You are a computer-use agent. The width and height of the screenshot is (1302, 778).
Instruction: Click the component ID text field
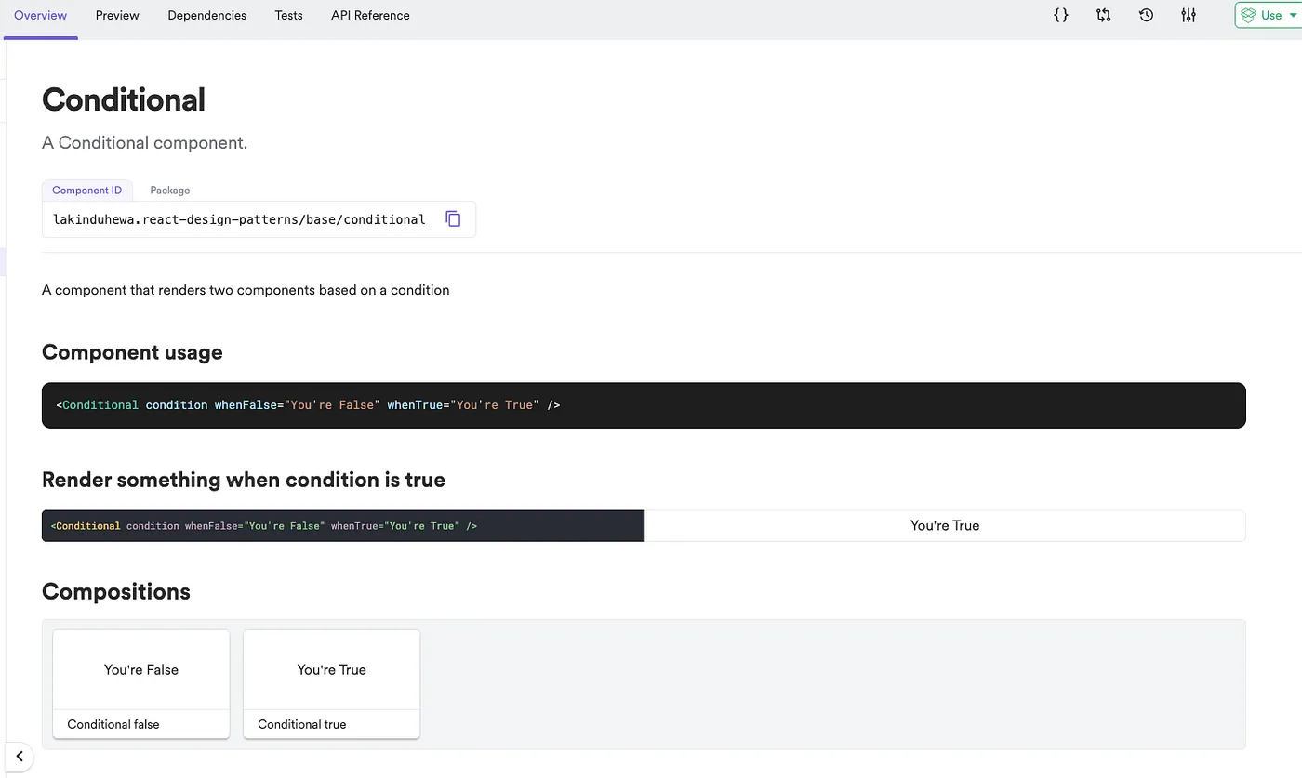[x=239, y=219]
